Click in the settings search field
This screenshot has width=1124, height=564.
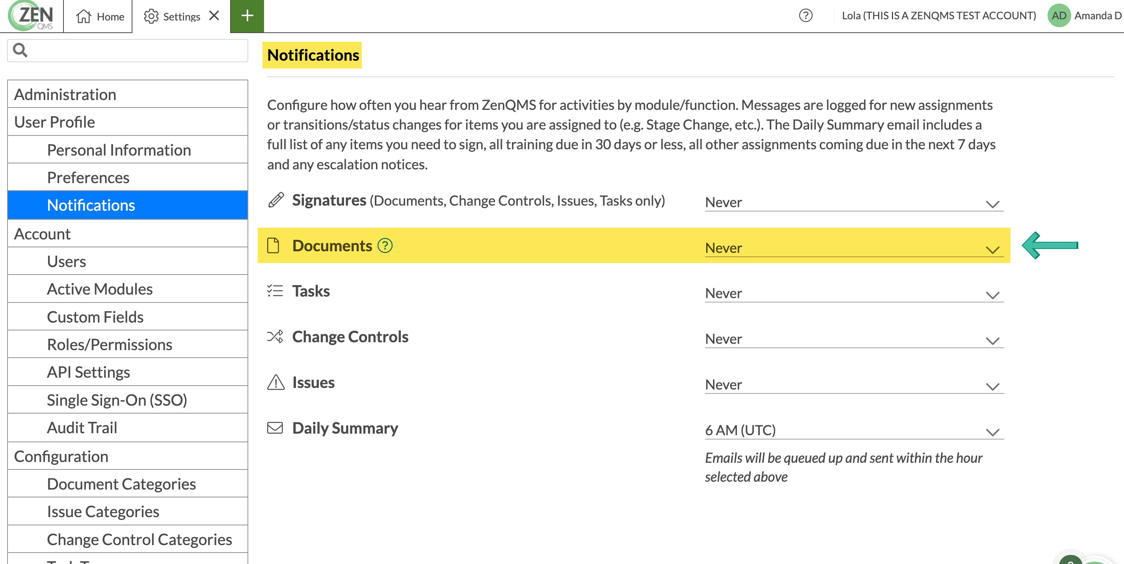(127, 50)
